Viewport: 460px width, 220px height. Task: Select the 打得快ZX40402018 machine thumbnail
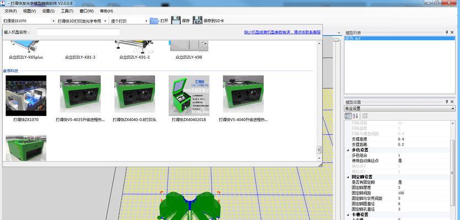189,96
